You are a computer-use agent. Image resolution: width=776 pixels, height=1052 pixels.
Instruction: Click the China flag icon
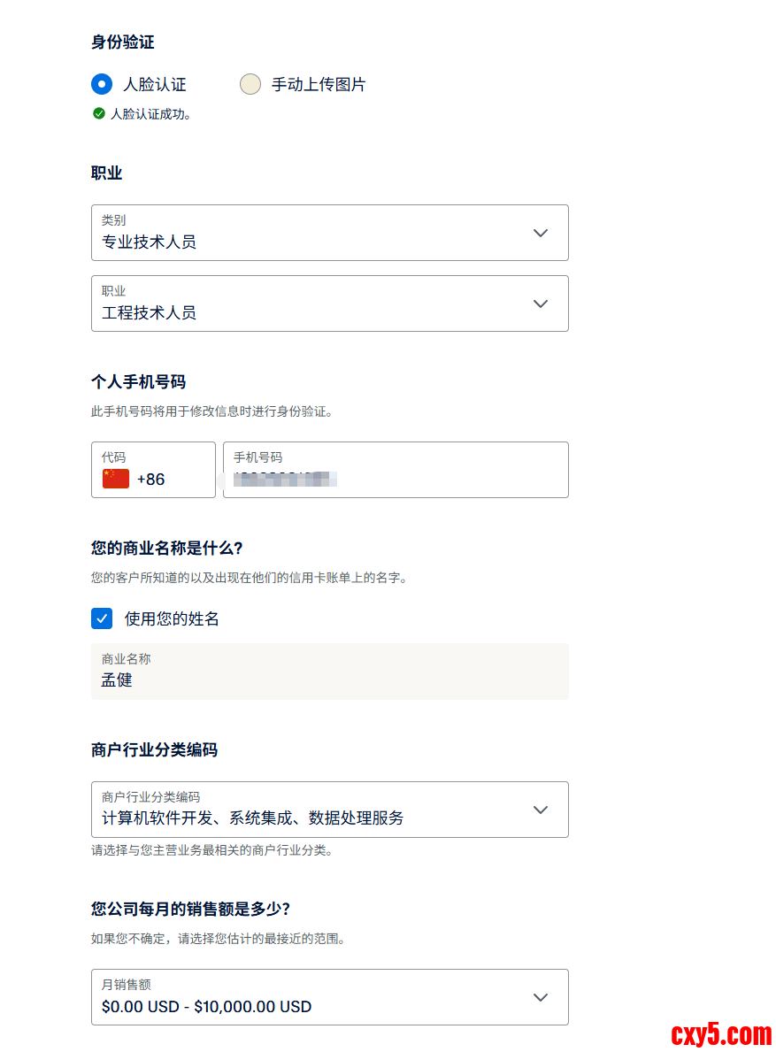(x=116, y=479)
